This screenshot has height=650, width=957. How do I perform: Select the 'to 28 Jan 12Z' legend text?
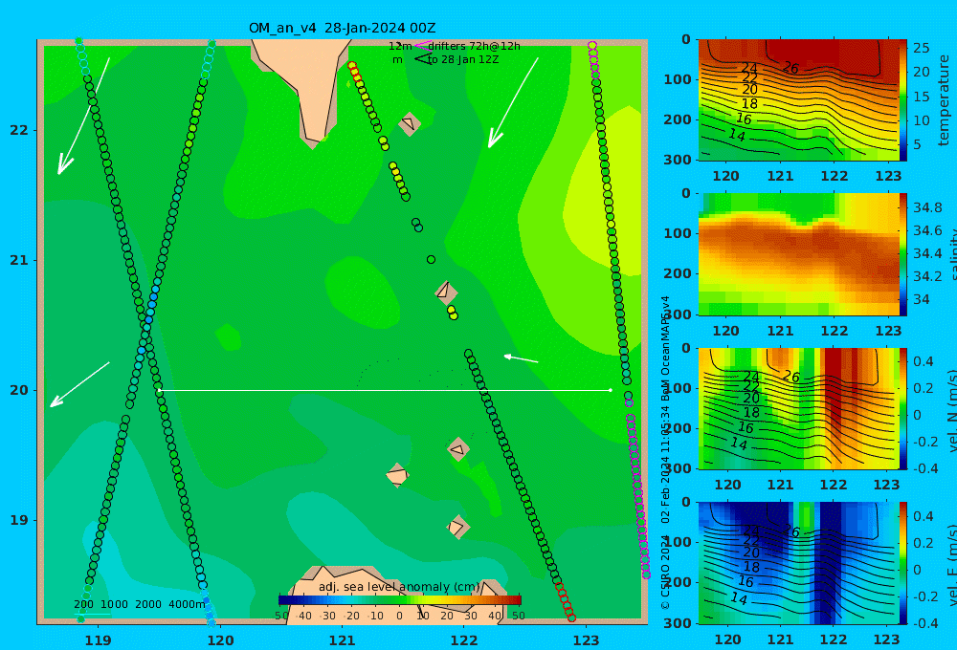tap(463, 60)
